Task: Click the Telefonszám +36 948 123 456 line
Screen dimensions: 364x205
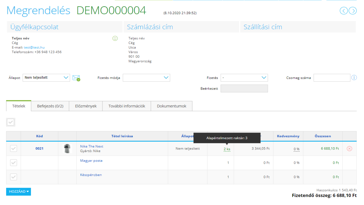Action: tap(36, 52)
